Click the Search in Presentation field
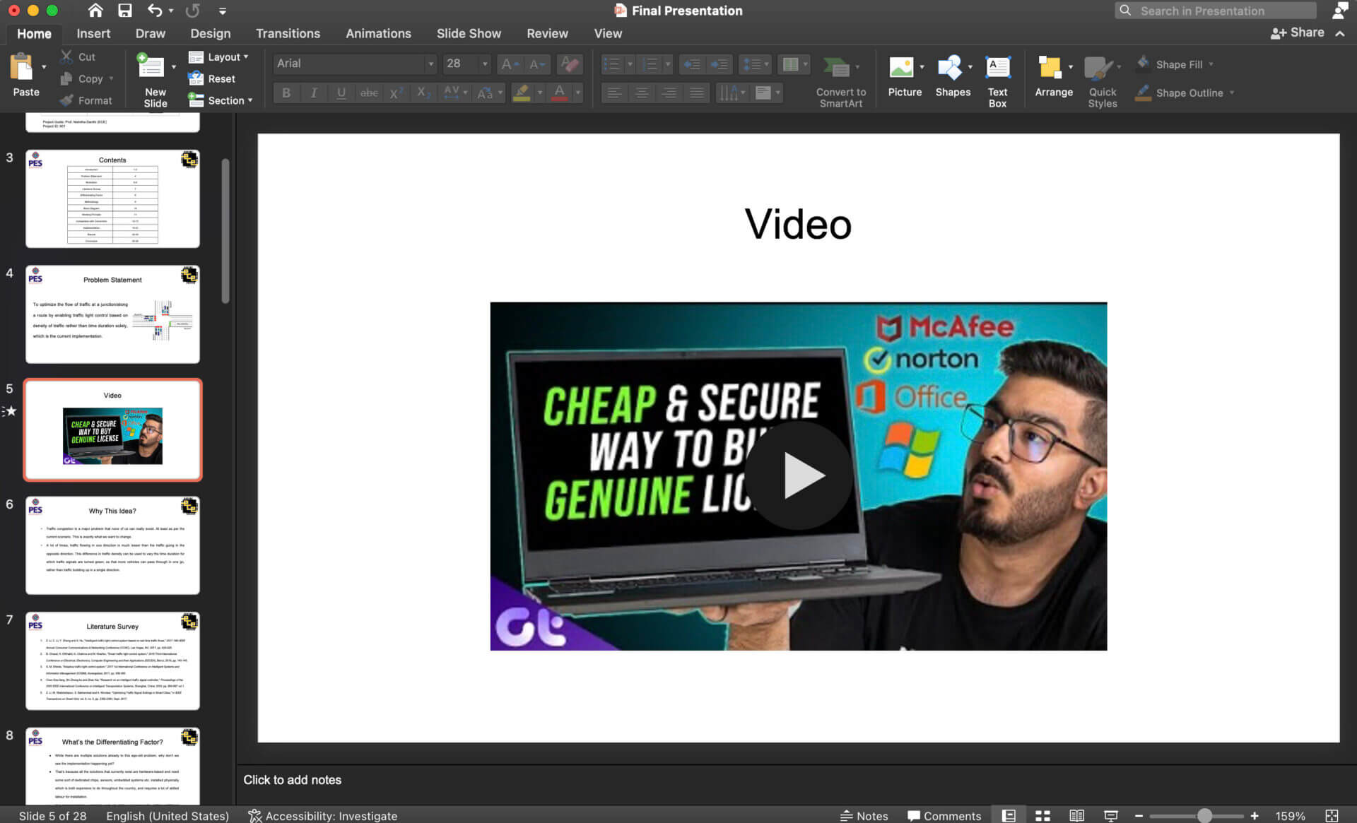The image size is (1357, 823). click(1216, 11)
